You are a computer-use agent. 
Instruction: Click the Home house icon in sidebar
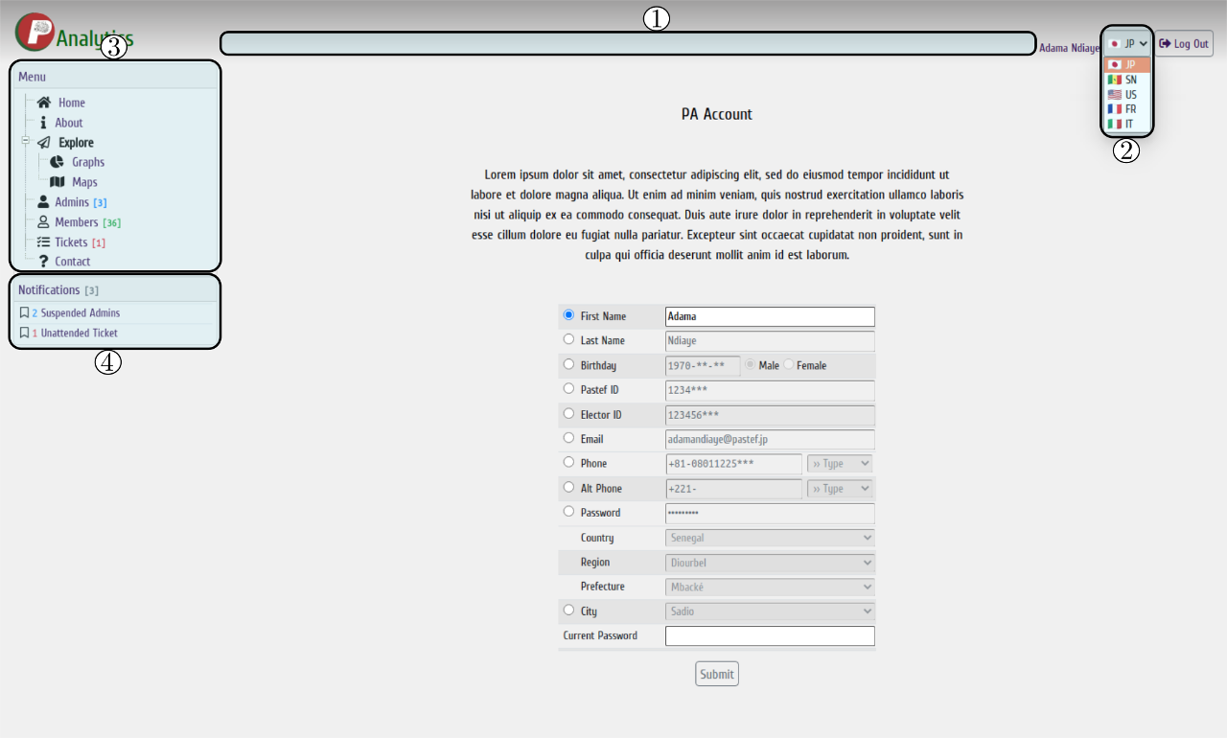click(45, 103)
